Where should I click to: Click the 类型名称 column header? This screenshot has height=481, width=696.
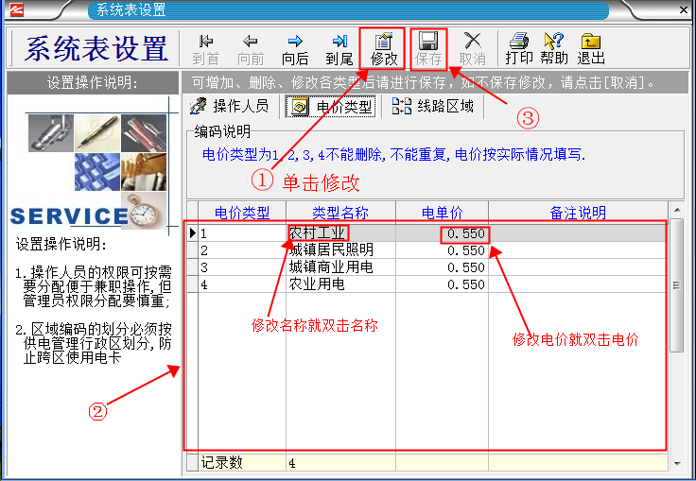(x=339, y=213)
